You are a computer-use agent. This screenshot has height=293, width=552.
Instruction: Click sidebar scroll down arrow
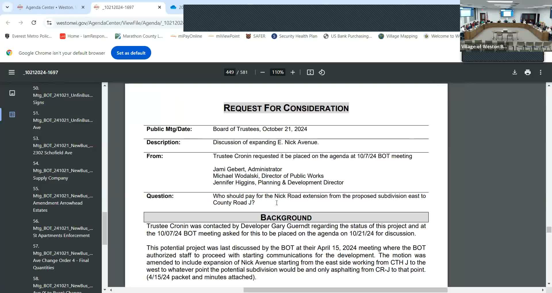pos(105,290)
